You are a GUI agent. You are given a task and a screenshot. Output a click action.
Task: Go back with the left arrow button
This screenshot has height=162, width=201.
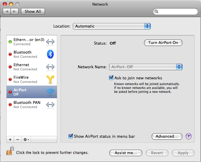coord(7,12)
